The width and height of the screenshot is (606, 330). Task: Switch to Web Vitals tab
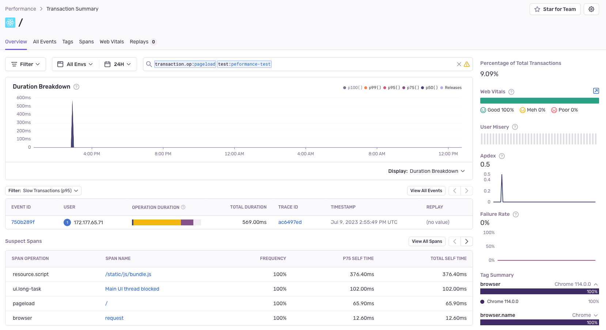[x=112, y=42]
